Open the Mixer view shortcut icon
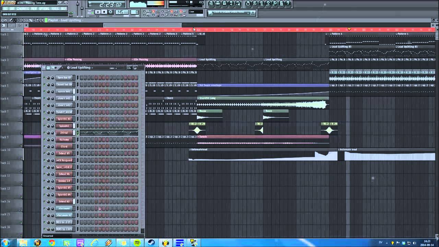 coord(238,4)
